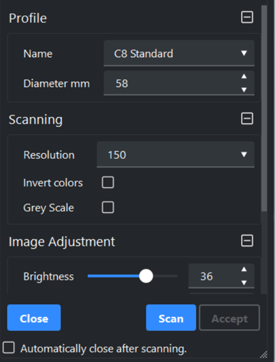Click the Brightness slider handle
The height and width of the screenshot is (362, 275).
point(146,276)
